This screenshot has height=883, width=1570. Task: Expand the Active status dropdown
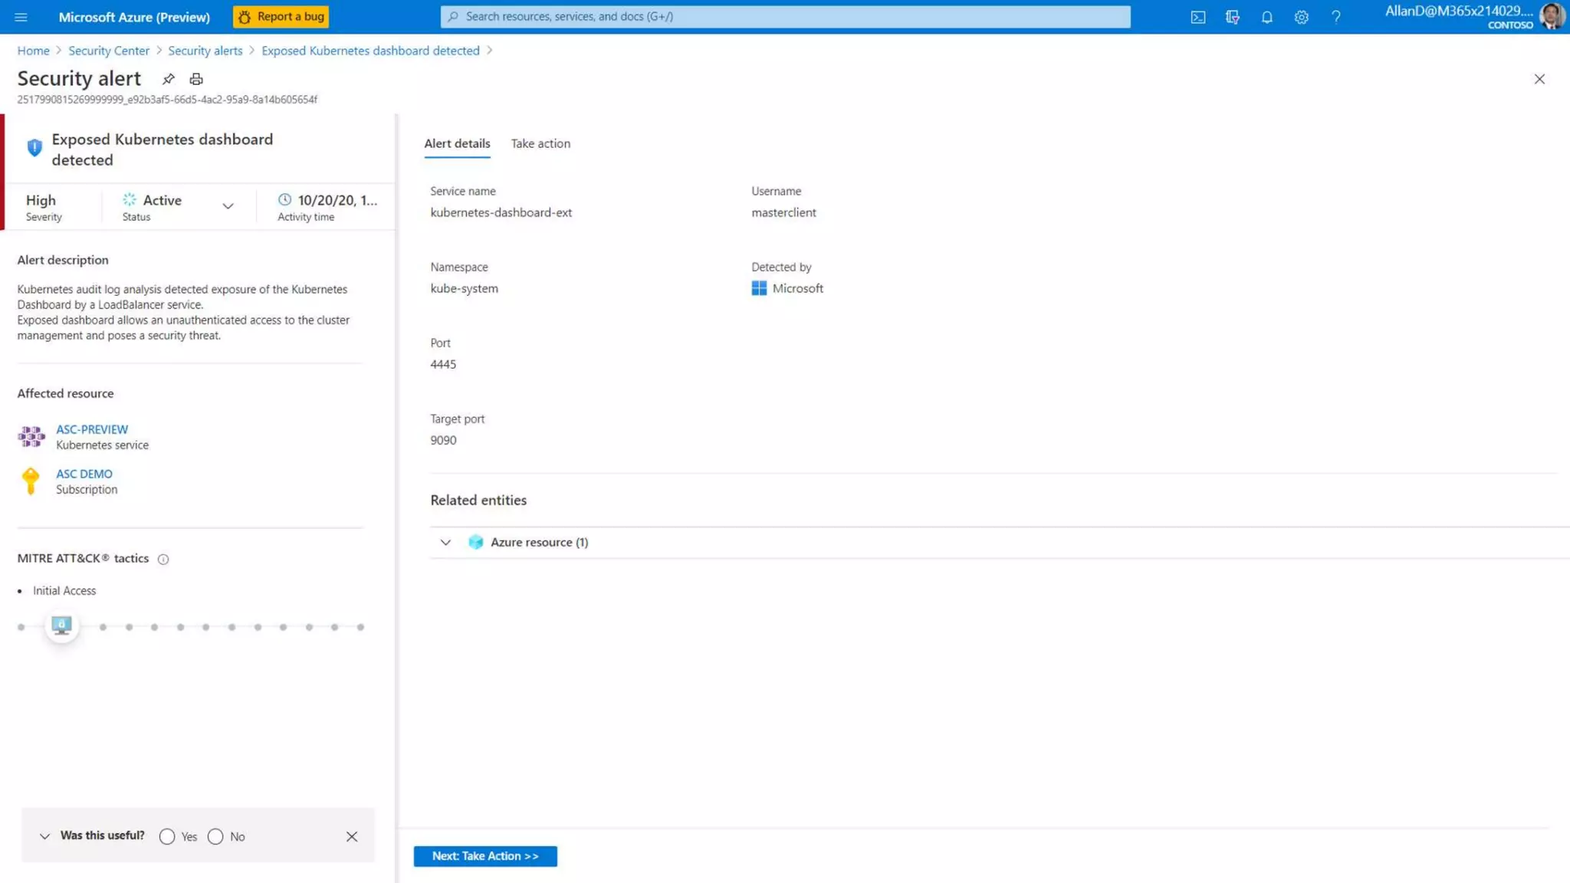228,206
